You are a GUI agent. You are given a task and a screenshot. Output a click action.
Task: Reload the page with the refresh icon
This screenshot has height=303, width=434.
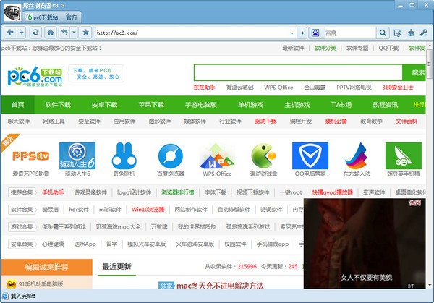37,33
